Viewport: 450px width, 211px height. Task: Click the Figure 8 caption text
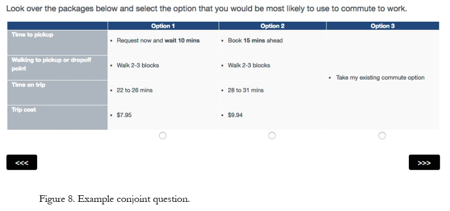[x=114, y=199]
